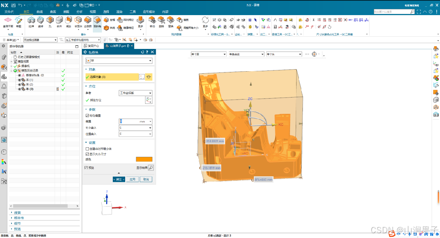Reset the 包容体 dialog with the reset icon
This screenshot has height=238, width=440.
pos(142,52)
